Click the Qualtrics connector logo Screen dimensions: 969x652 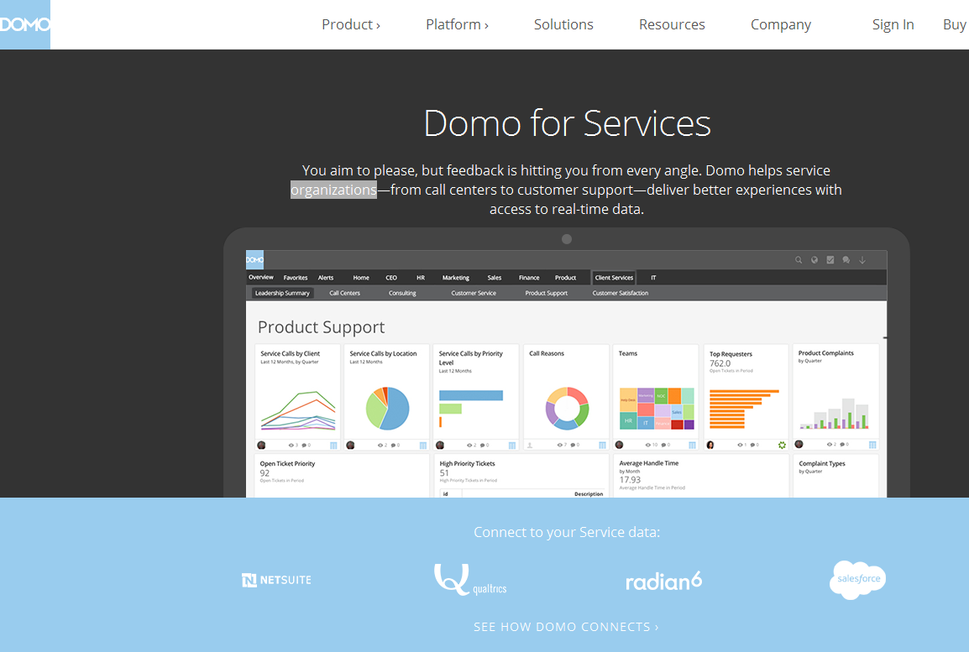click(x=469, y=580)
